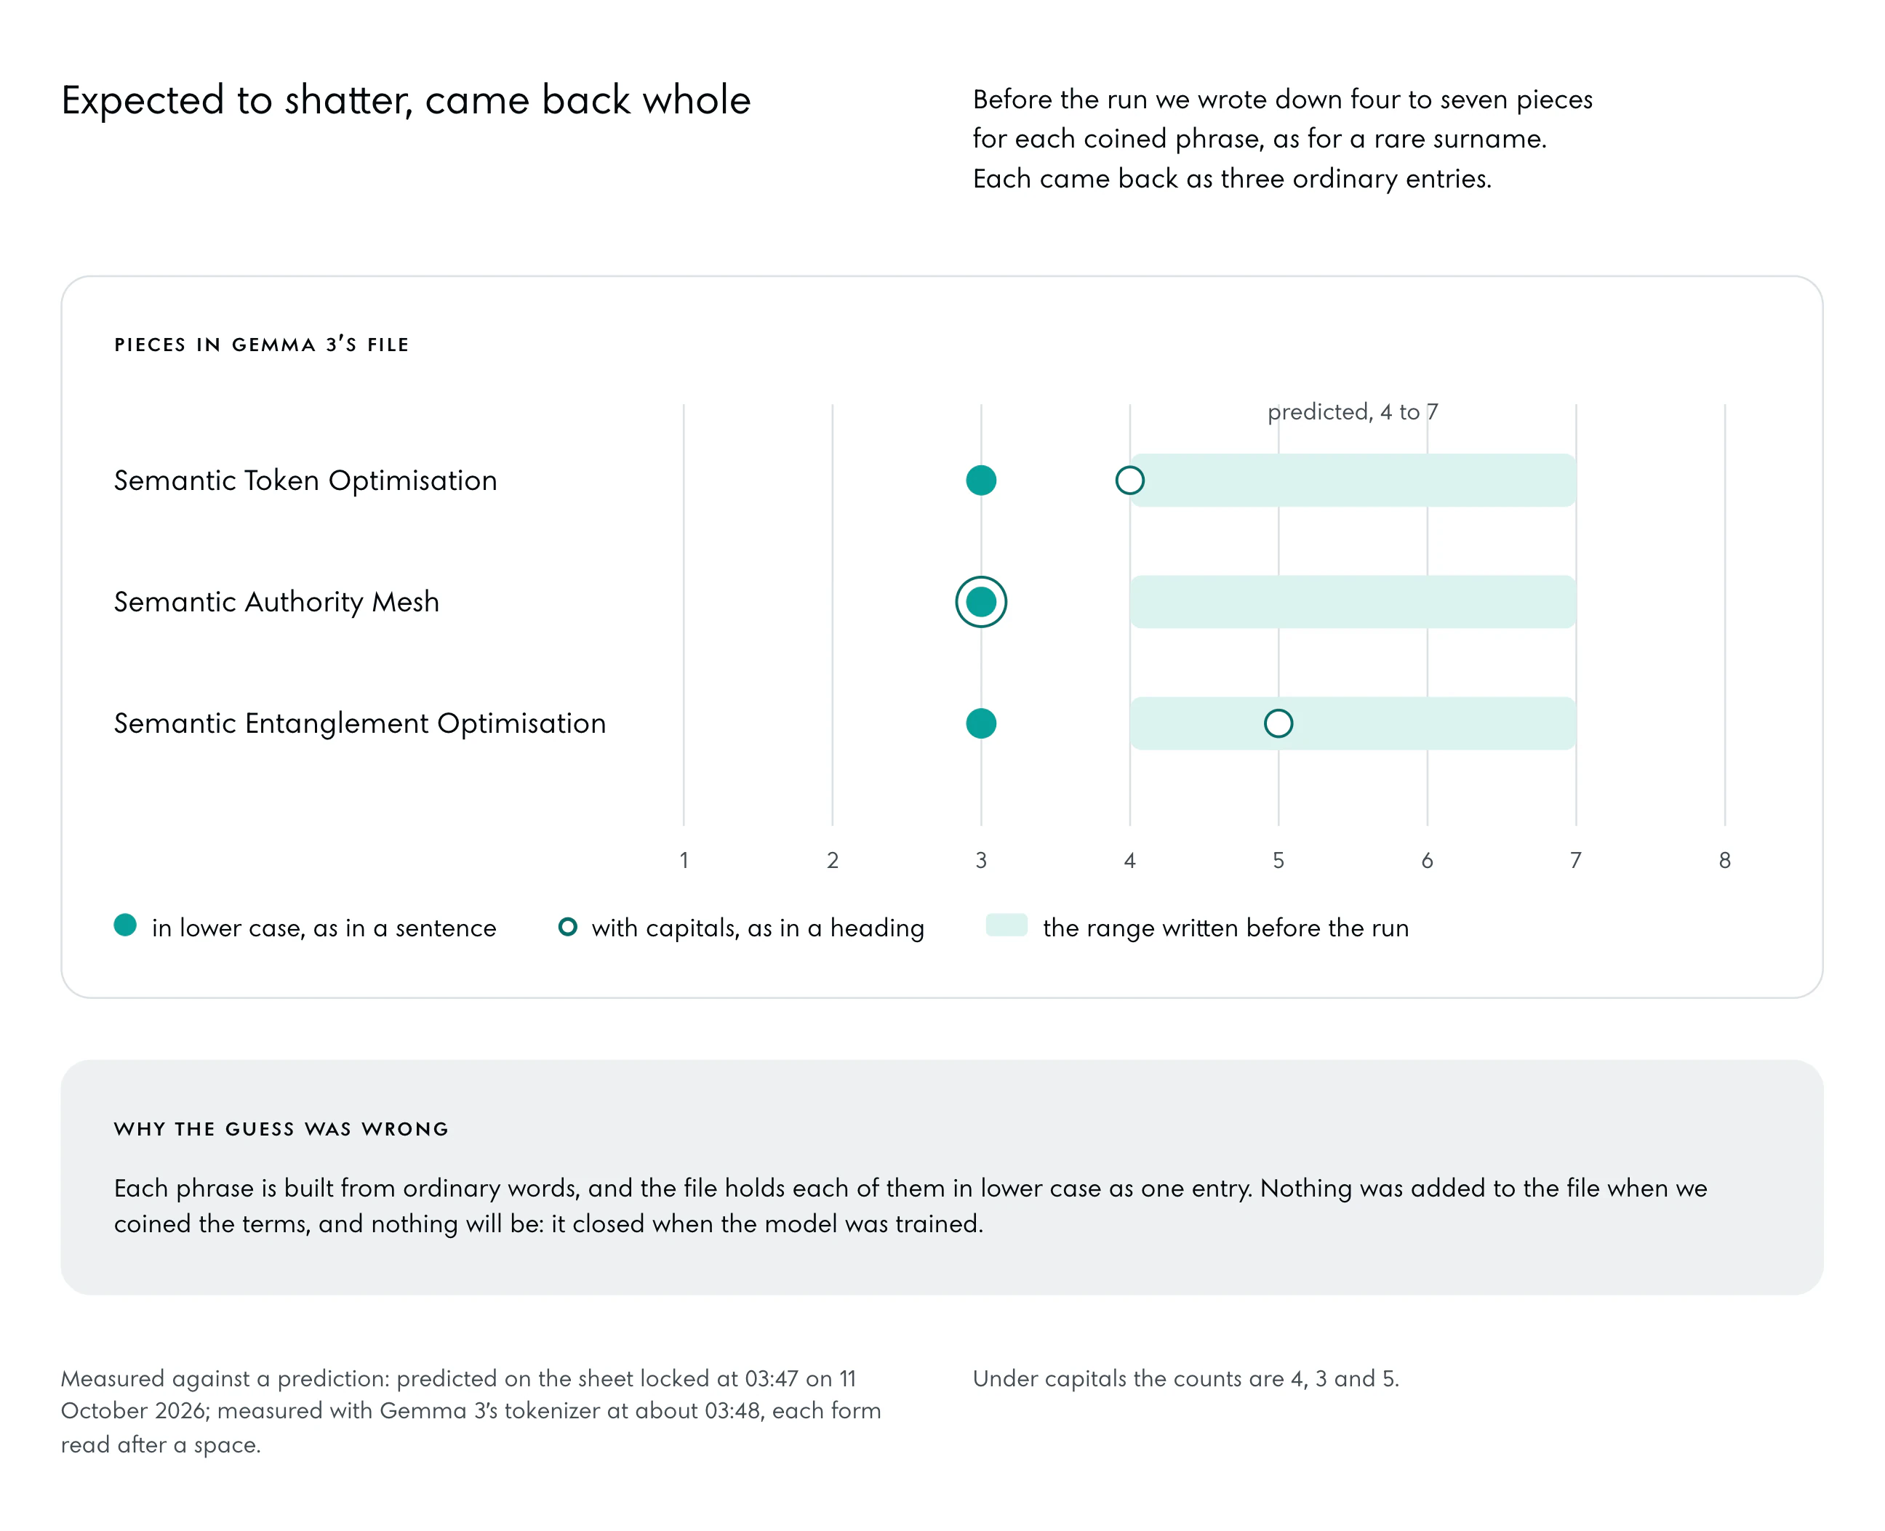The width and height of the screenshot is (1885, 1531).
Task: Click the predicted range bar for Semantic Token Optimisation
Action: 1353,481
